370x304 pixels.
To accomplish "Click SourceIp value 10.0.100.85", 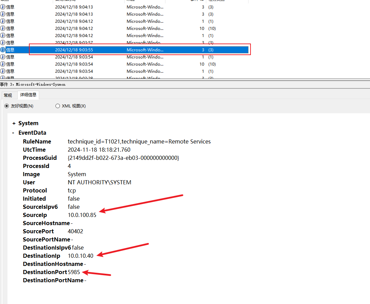I will click(x=82, y=215).
